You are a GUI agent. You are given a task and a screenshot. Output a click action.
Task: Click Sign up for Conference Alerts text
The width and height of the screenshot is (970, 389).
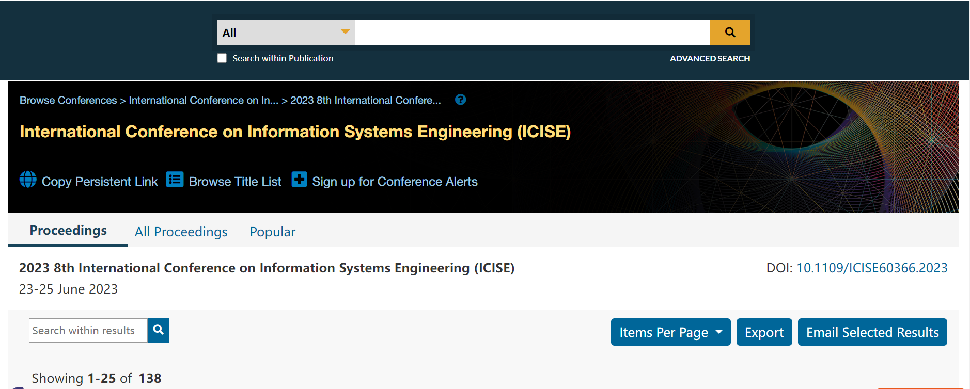point(395,182)
